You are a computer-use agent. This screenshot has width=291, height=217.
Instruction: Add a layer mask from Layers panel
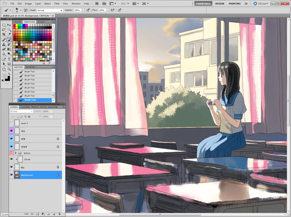coord(37,214)
